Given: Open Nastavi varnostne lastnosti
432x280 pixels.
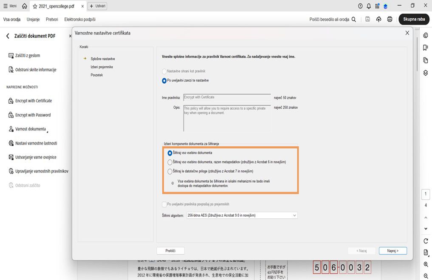Looking at the screenshot, I should [x=33, y=143].
